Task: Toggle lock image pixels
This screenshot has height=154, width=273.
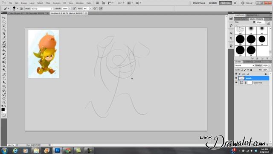Action: click(245, 70)
